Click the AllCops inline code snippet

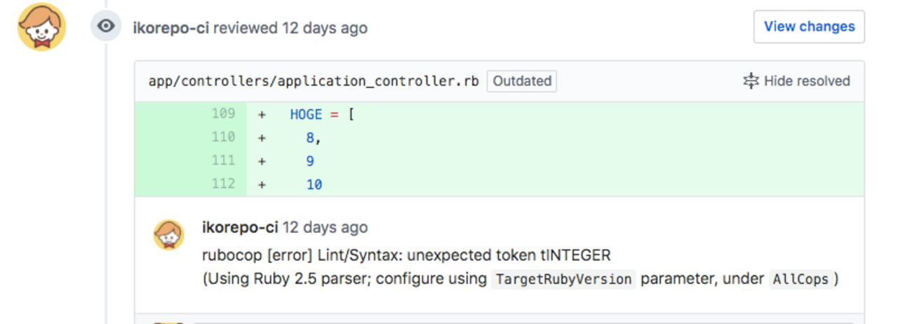tap(800, 279)
